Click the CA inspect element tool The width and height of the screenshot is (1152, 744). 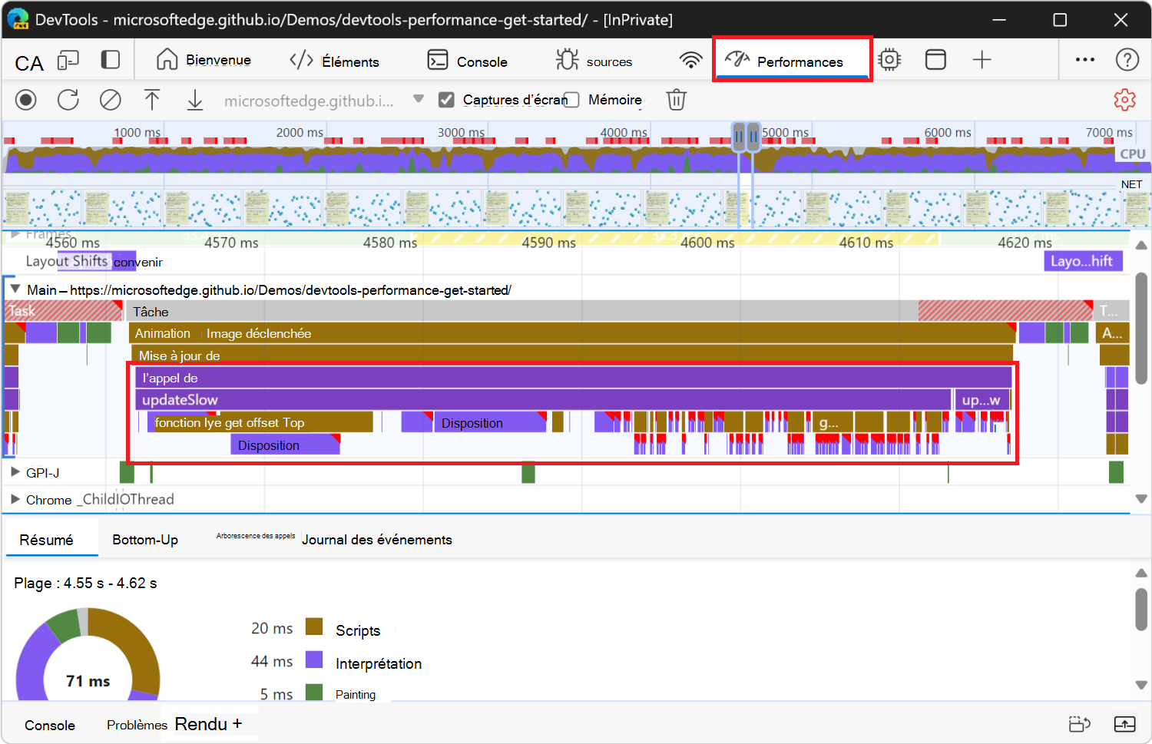click(29, 63)
